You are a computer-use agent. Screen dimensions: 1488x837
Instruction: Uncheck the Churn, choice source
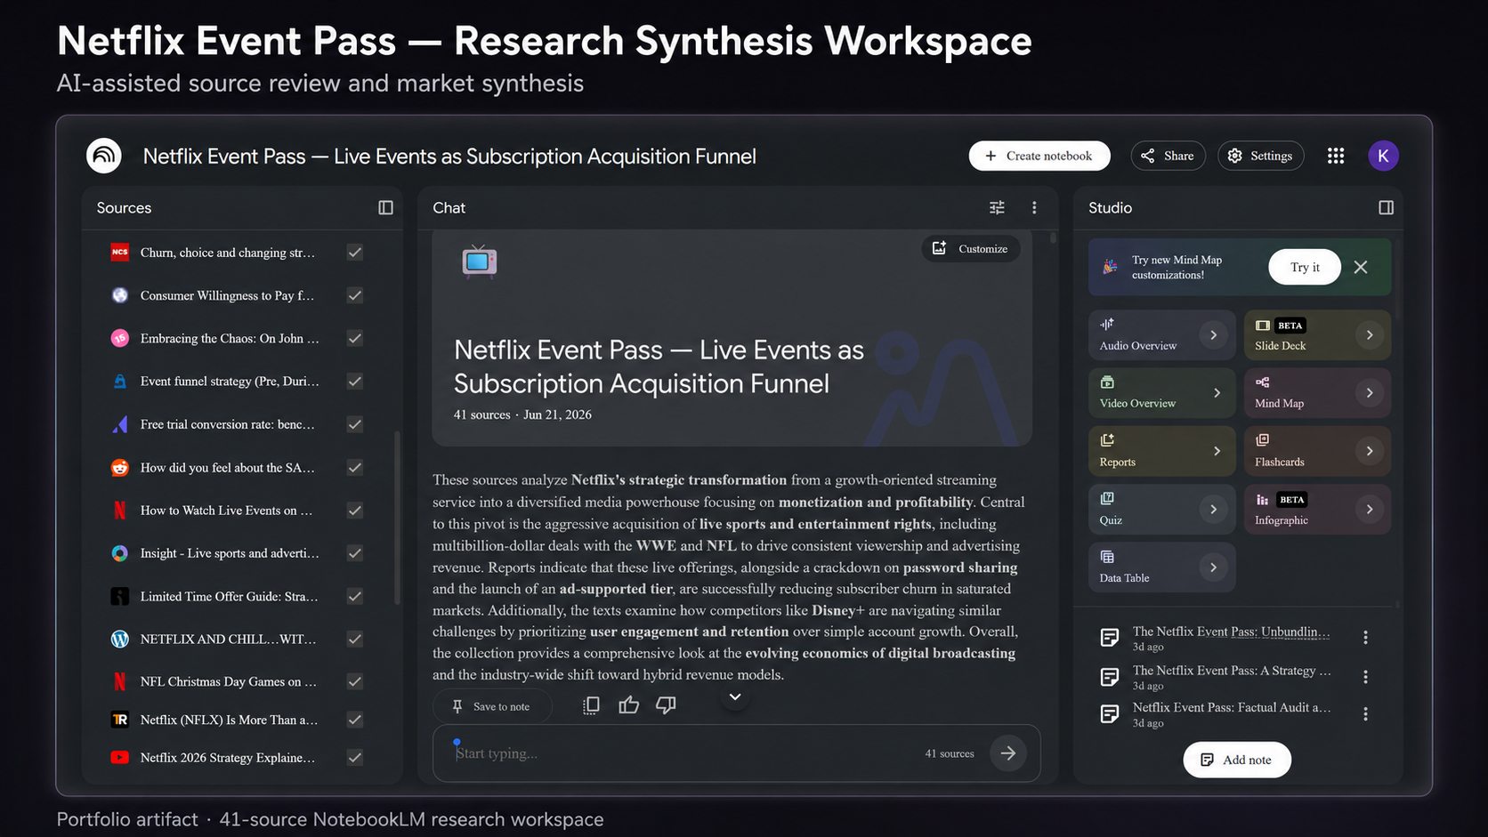354,253
